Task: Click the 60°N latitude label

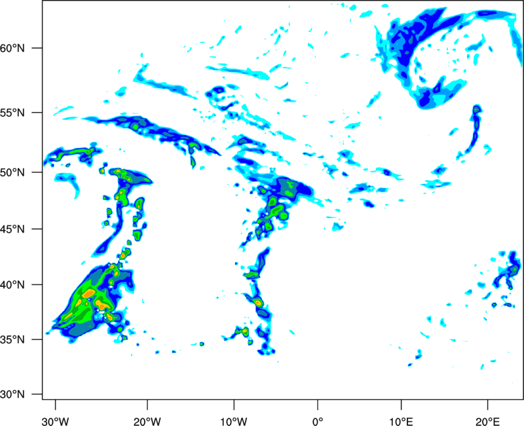Action: [12, 48]
